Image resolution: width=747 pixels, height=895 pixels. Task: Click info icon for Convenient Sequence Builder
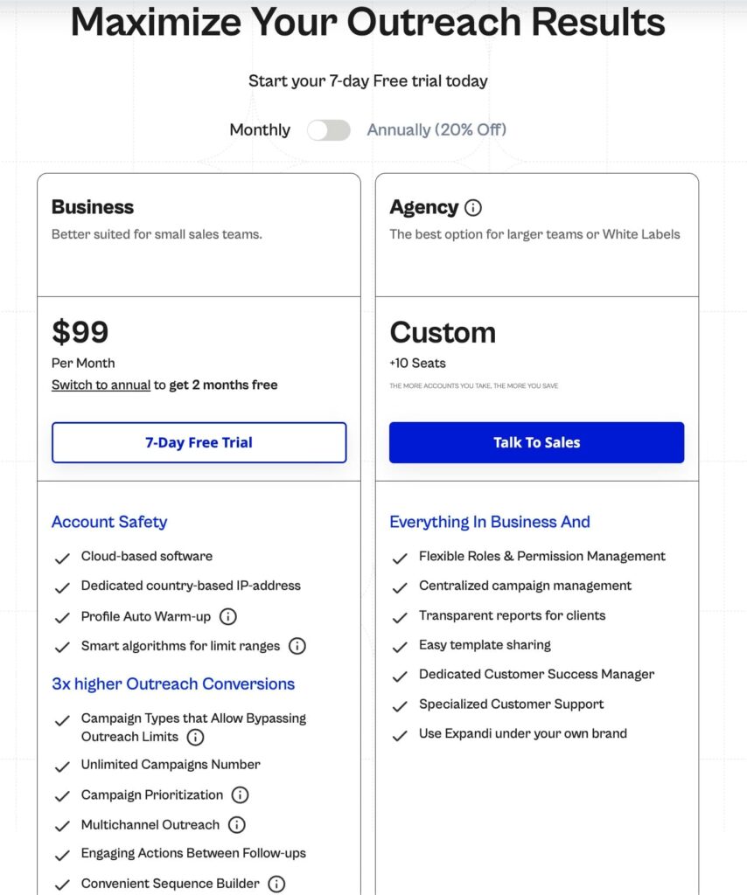276,884
